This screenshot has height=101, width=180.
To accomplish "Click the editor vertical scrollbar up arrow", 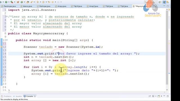I will pos(167,10).
